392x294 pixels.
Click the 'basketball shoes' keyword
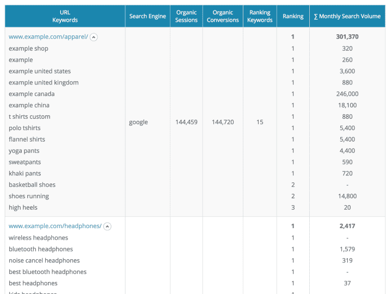pyautogui.click(x=32, y=185)
